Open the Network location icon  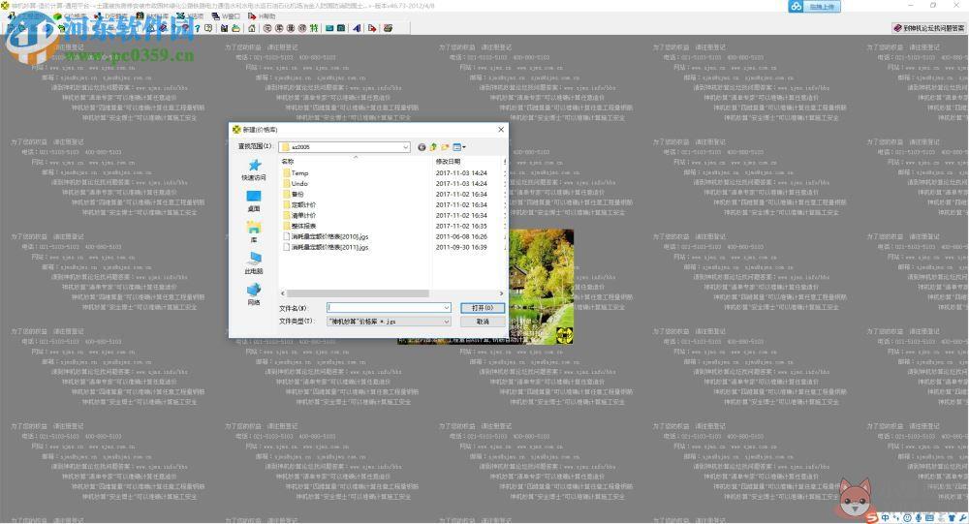(254, 290)
